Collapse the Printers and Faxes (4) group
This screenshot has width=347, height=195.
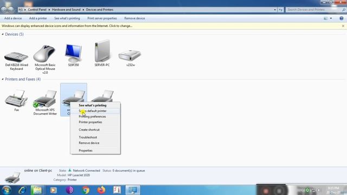coord(3,79)
